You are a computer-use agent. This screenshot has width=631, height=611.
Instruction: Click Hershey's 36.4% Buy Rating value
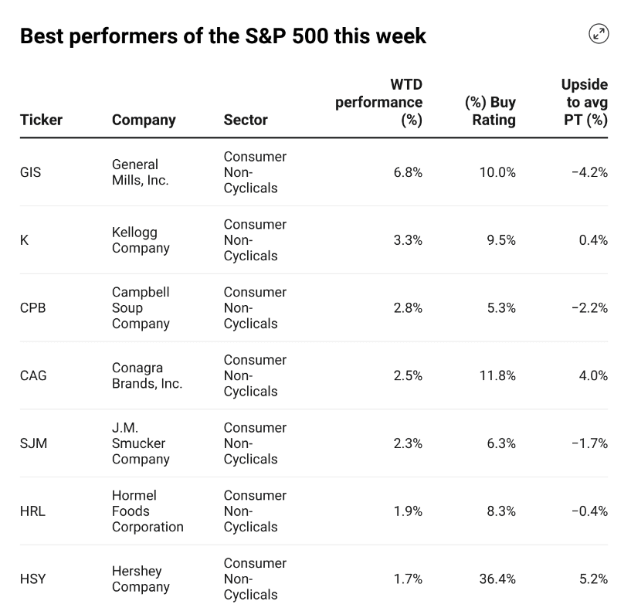click(x=497, y=579)
